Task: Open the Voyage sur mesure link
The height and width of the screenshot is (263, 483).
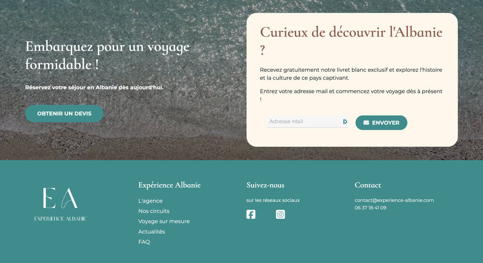Action: [164, 222]
